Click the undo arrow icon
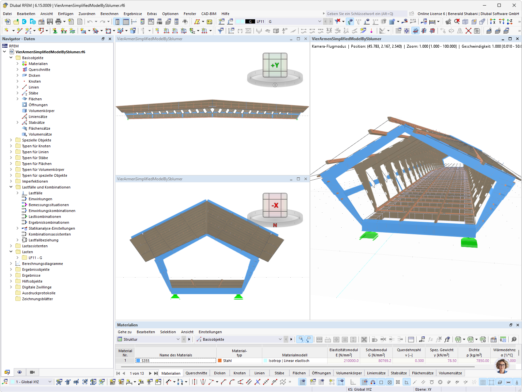 tap(90, 22)
